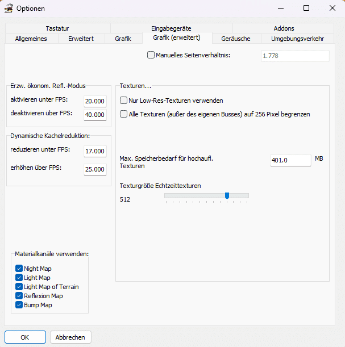Open the Eingabegeräte tab
This screenshot has width=345, height=347.
(x=171, y=28)
